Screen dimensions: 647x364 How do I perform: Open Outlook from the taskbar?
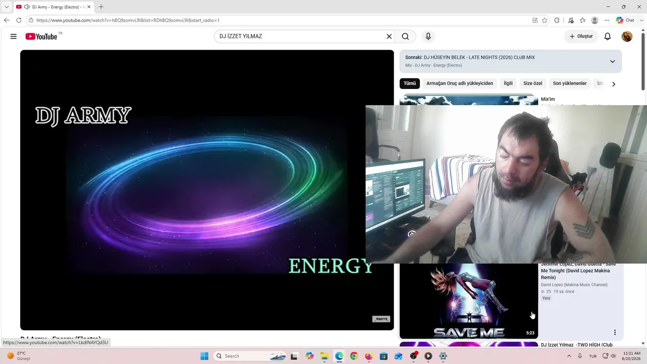[398, 356]
